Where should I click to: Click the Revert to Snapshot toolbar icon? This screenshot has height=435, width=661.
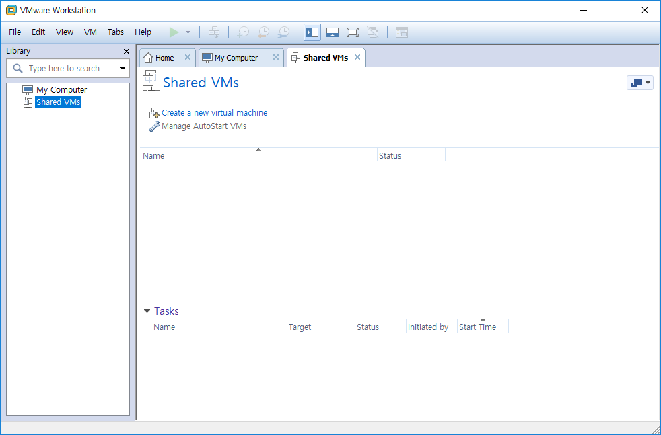(x=263, y=32)
